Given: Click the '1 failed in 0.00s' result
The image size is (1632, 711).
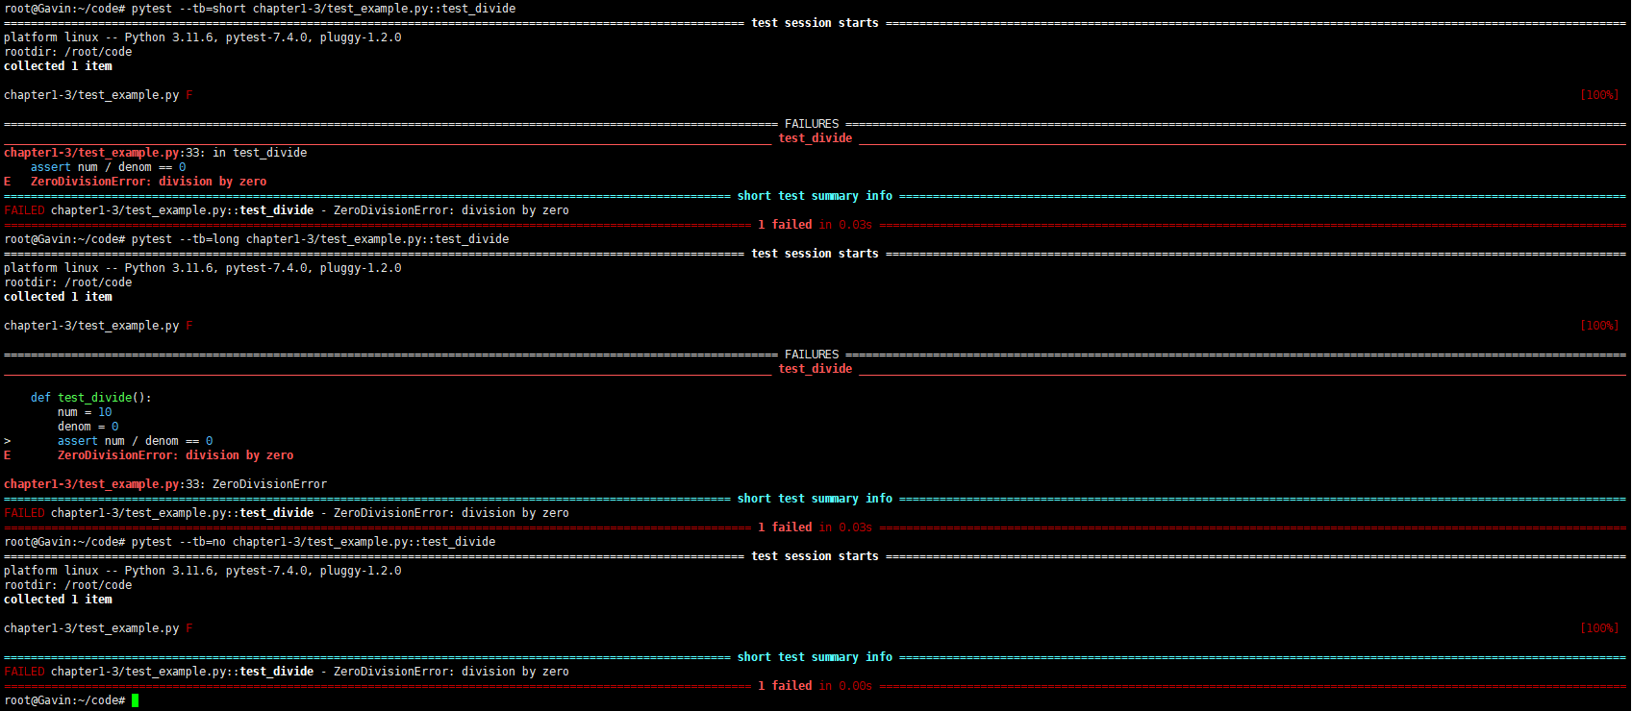Looking at the screenshot, I should (814, 686).
